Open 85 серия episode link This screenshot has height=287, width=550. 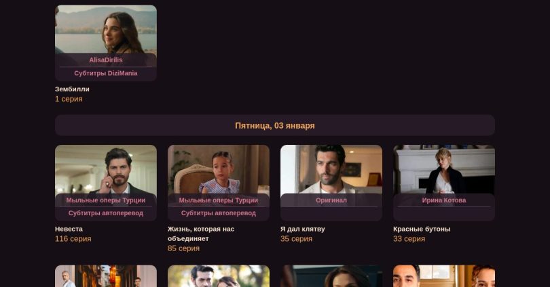tap(183, 248)
